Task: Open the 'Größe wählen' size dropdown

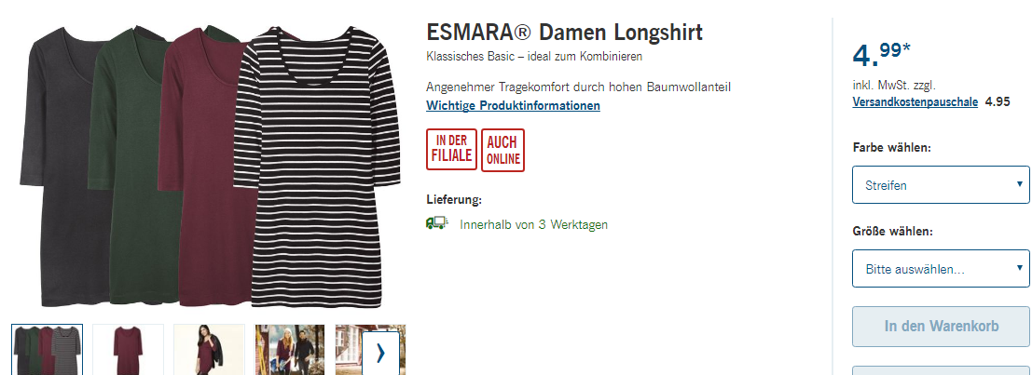Action: (x=941, y=269)
